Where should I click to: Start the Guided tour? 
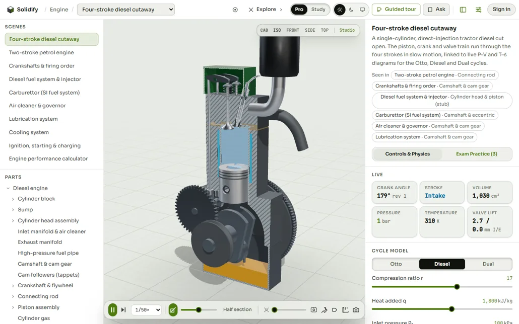point(396,9)
